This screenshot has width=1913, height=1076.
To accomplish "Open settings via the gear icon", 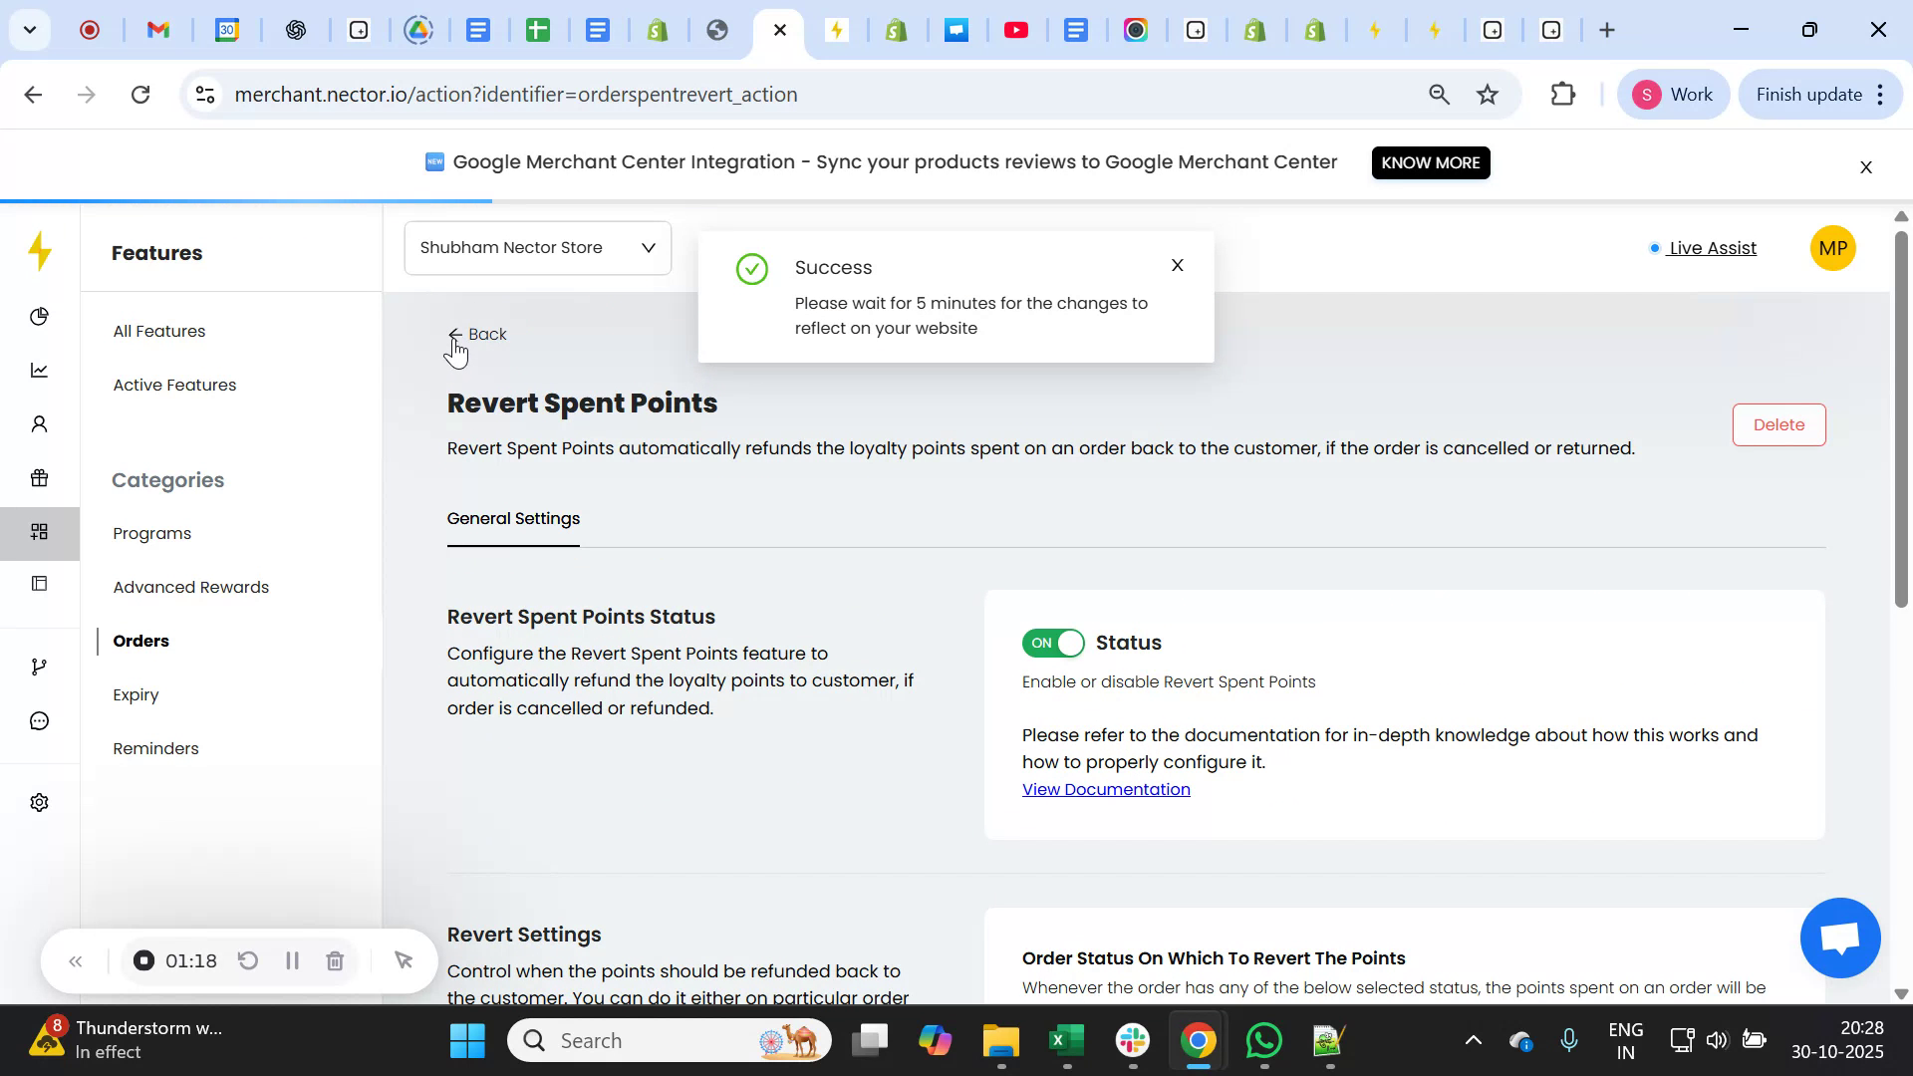I will point(39,802).
